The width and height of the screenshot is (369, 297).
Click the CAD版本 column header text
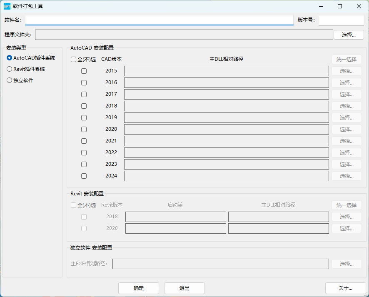(111, 59)
